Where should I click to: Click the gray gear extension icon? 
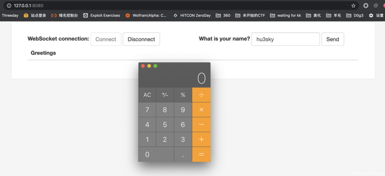coord(376,6)
